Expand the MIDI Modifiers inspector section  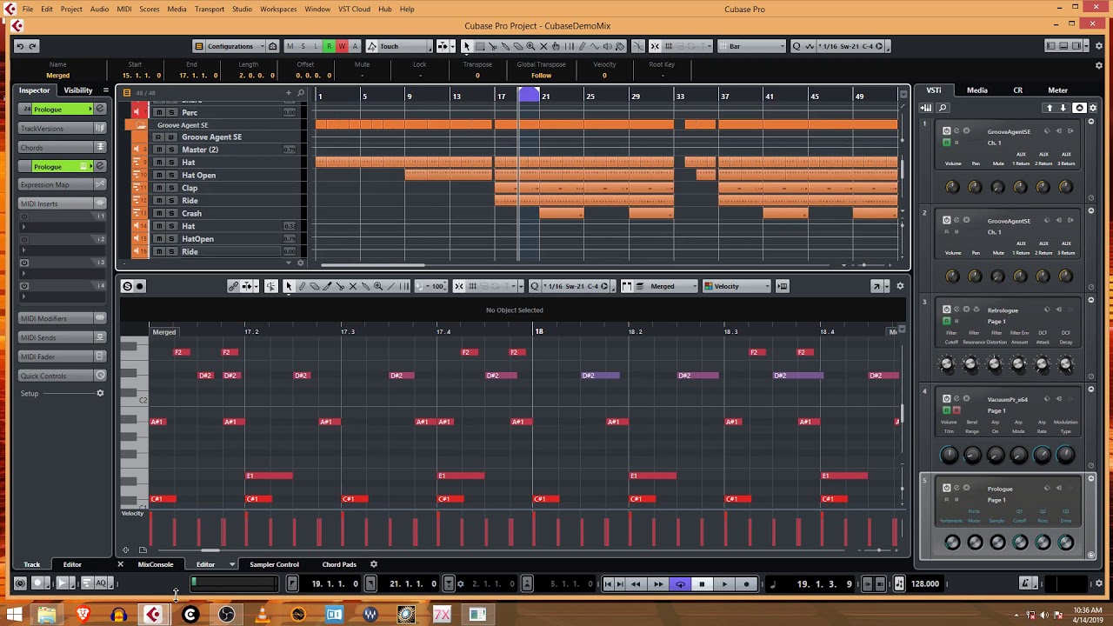[62, 318]
